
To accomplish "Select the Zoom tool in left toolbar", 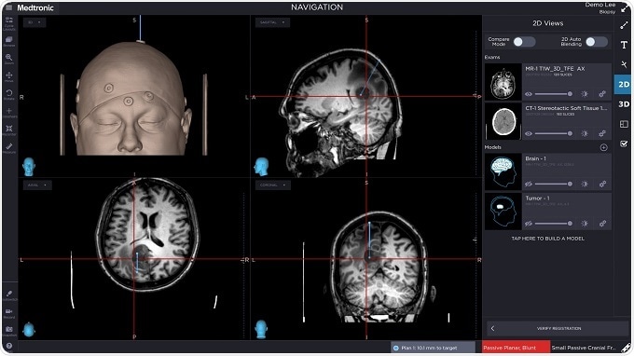I will click(x=9, y=59).
